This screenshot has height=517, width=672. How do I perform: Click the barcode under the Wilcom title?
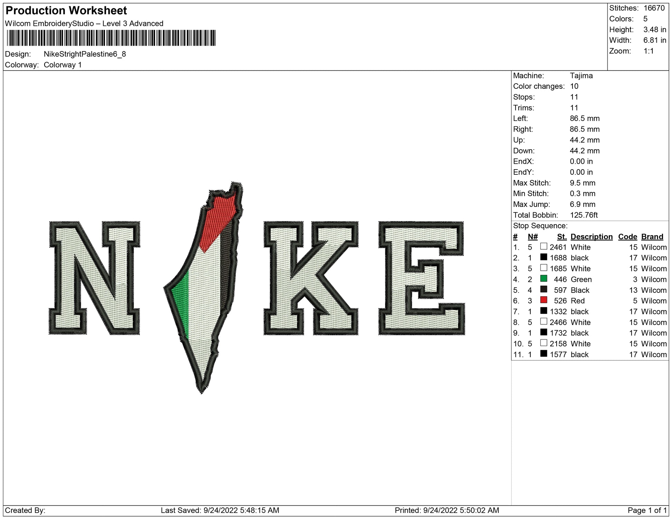(x=111, y=38)
